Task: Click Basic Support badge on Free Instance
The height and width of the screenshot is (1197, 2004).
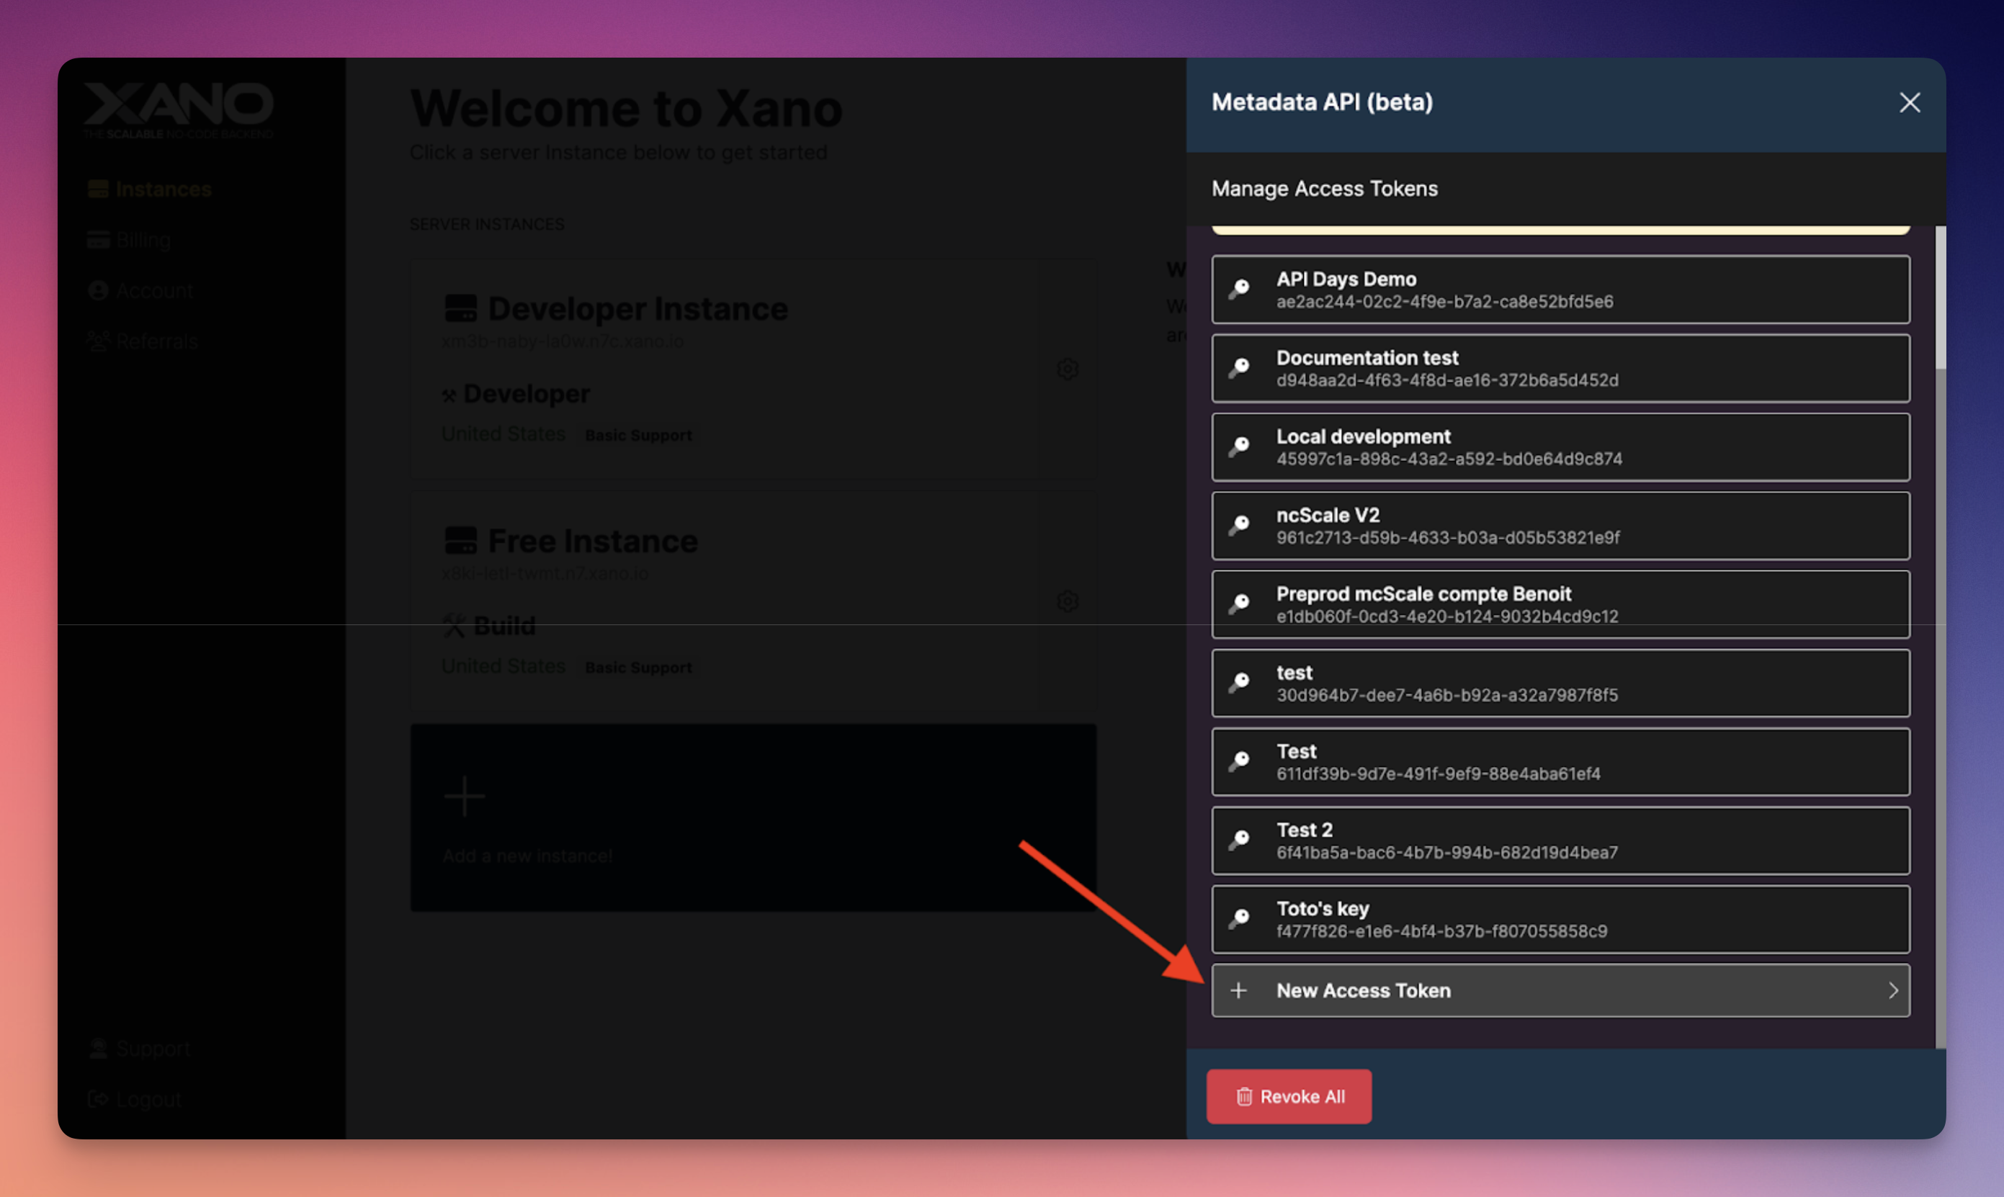Action: tap(638, 668)
